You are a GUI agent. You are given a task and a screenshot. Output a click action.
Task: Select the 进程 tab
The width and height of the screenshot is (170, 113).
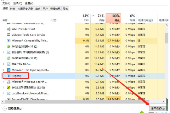[5, 8]
